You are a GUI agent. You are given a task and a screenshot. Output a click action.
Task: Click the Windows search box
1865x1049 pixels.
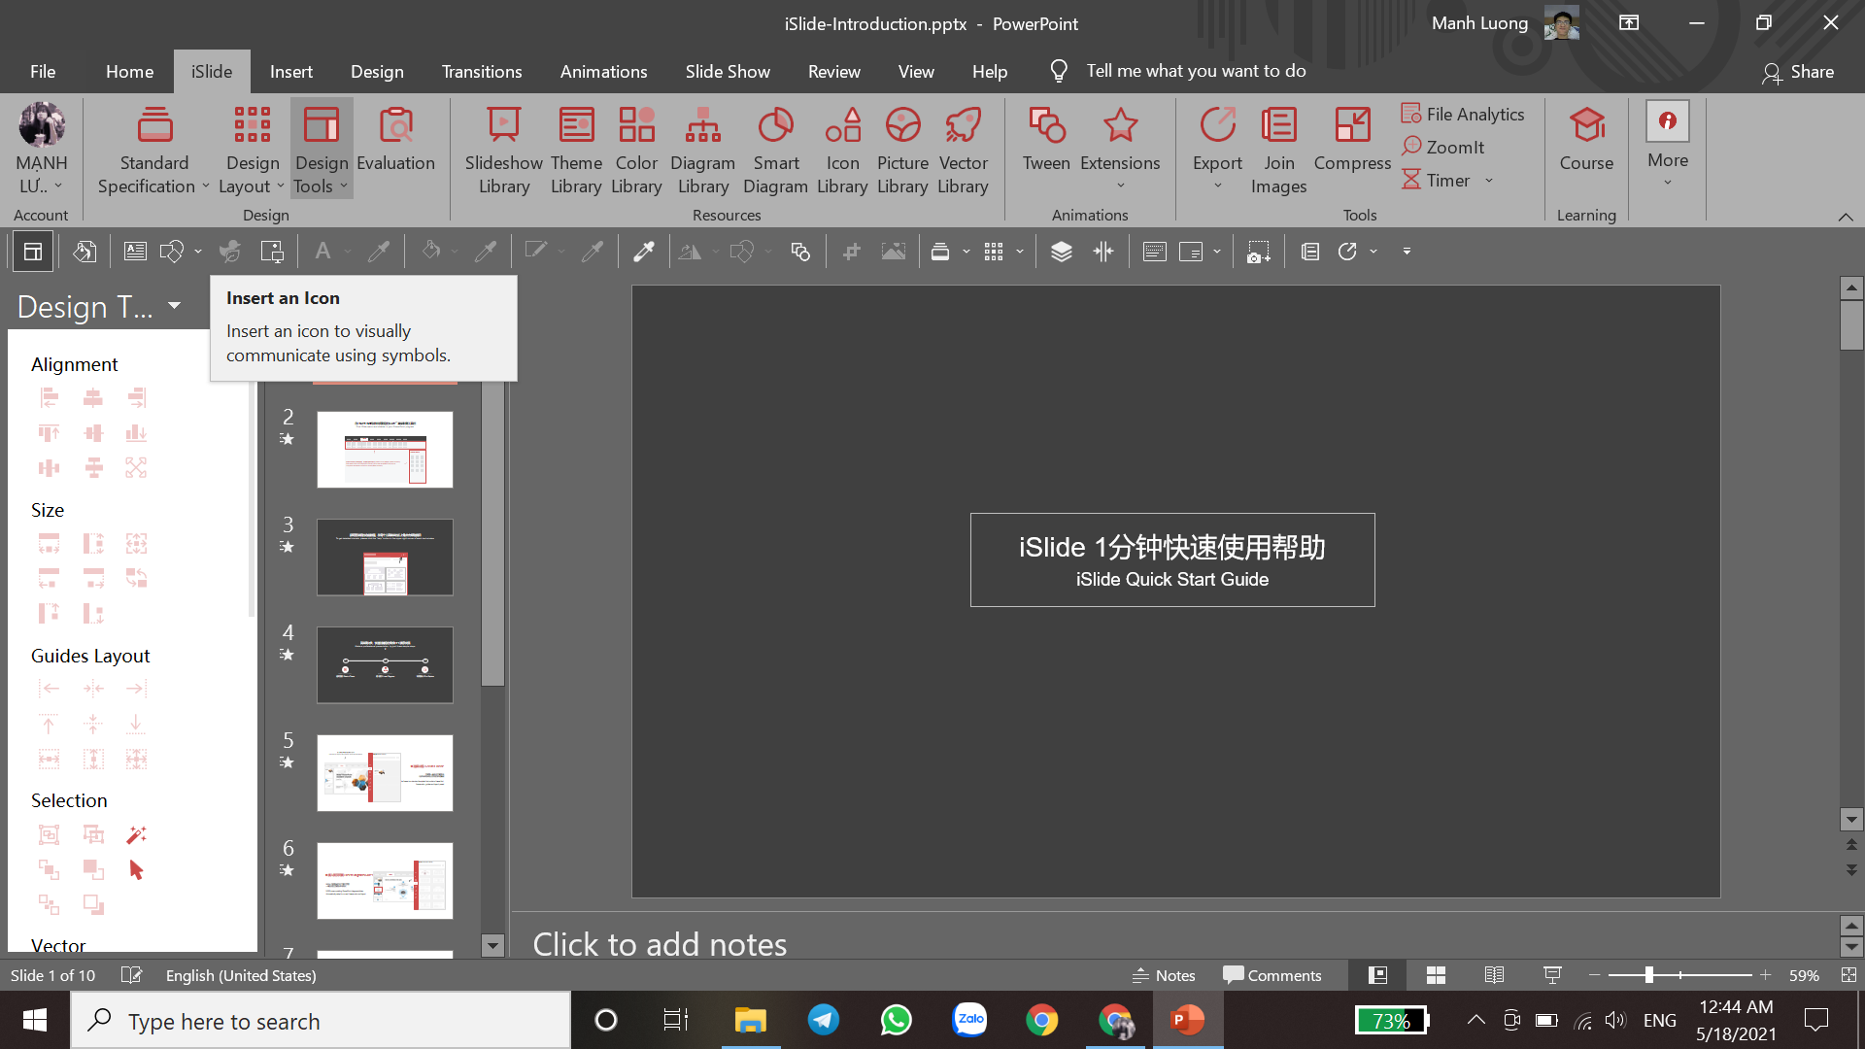coord(321,1021)
